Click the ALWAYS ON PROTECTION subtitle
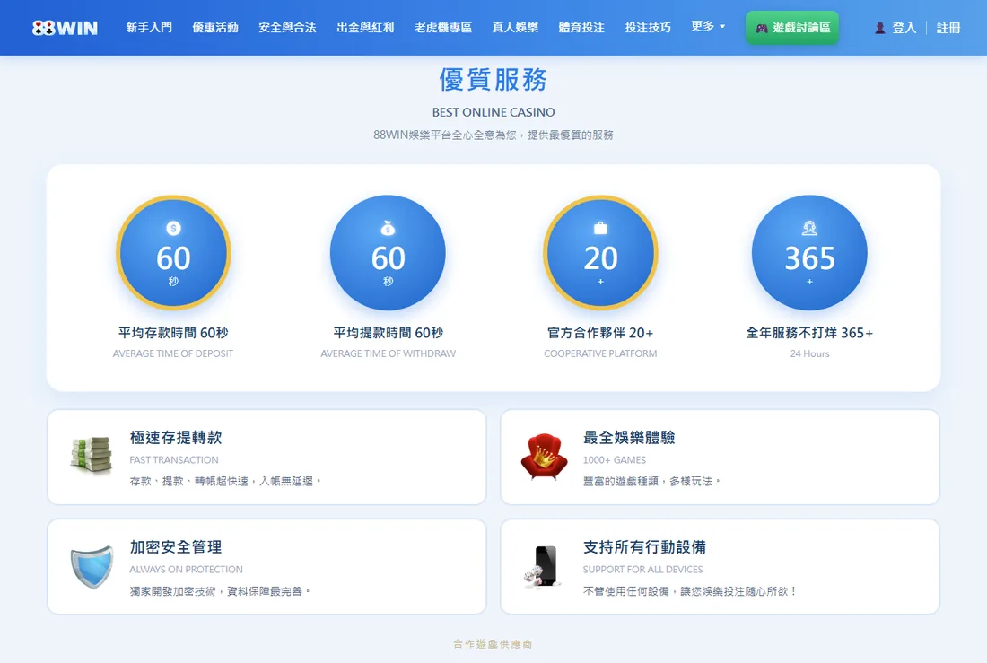Screen dimensions: 987x663 coord(187,569)
